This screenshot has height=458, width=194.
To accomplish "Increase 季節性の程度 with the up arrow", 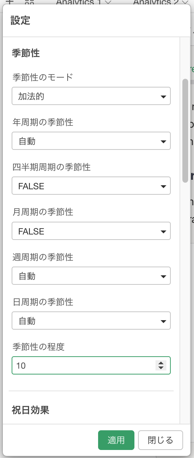I will coord(161,363).
